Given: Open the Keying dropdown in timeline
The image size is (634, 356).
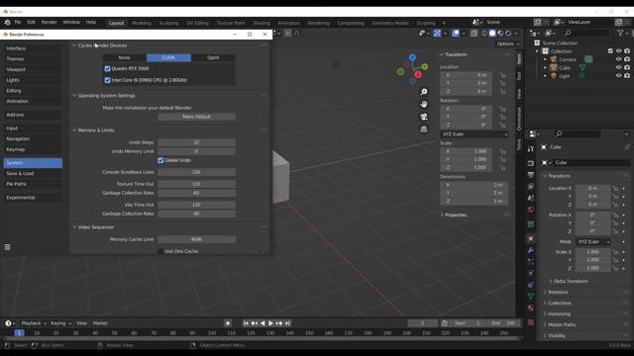Looking at the screenshot, I should [x=60, y=323].
